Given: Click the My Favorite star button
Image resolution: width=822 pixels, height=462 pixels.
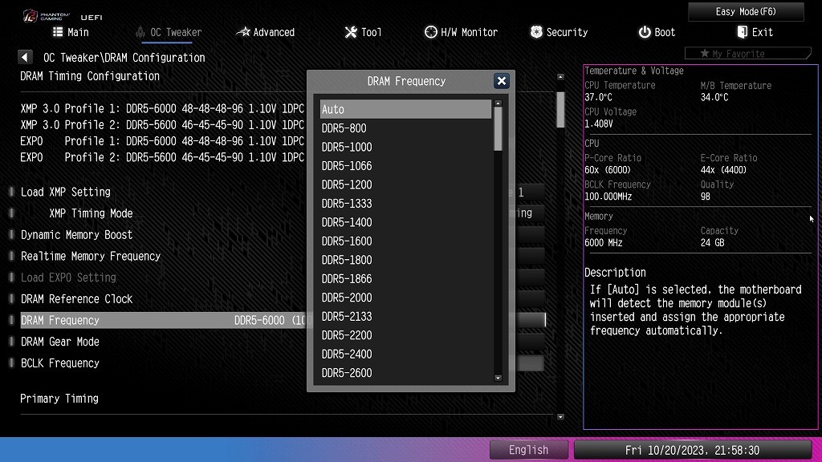Looking at the screenshot, I should 744,54.
